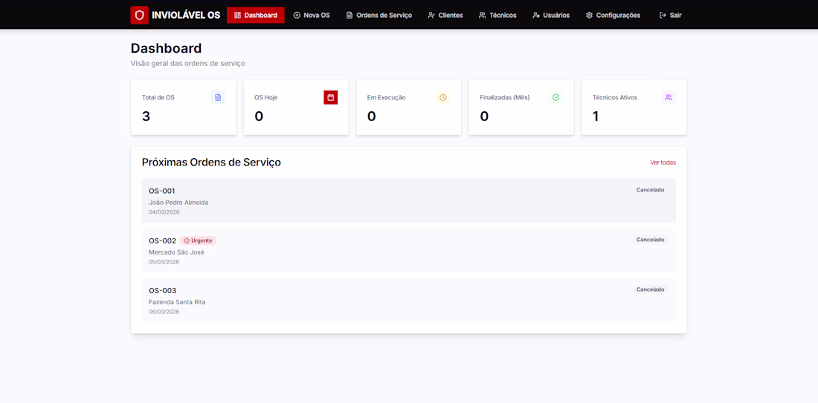Click the plus circle icon beside Nova OS
Viewport: 818px width, 403px height.
coord(297,15)
